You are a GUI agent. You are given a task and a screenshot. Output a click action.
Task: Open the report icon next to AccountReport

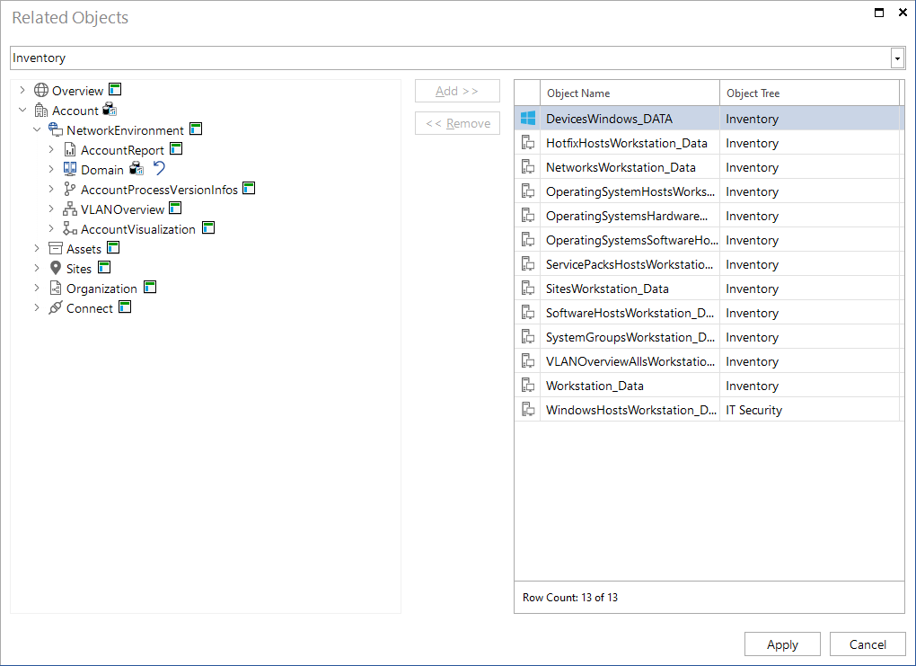(175, 149)
